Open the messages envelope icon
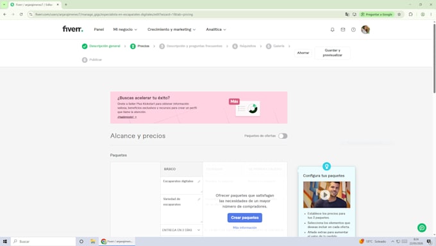The image size is (436, 246). (x=343, y=30)
